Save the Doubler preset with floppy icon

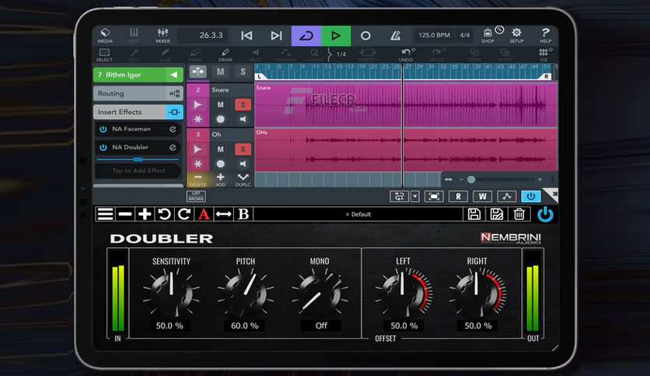pos(474,214)
